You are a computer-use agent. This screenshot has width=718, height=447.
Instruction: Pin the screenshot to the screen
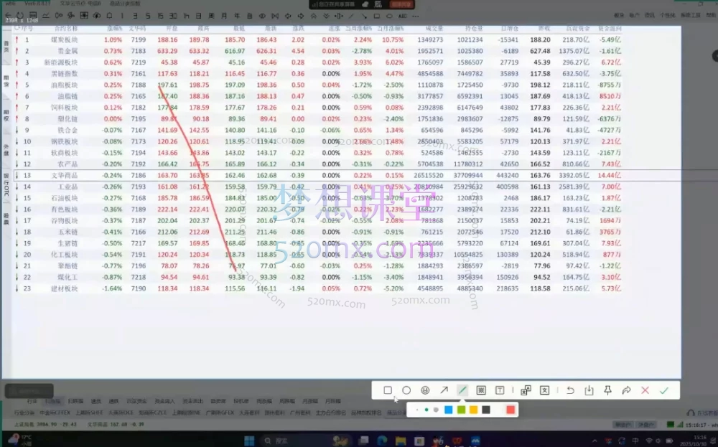click(607, 390)
